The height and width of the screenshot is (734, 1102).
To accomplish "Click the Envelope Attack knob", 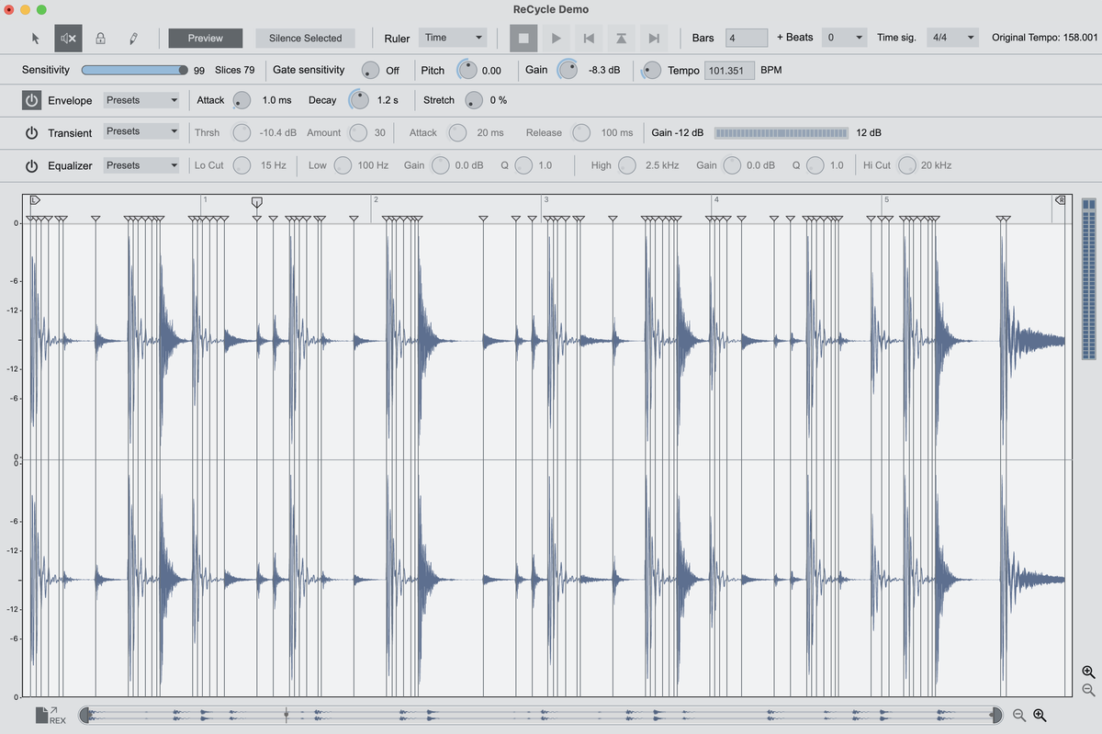I will (x=242, y=100).
